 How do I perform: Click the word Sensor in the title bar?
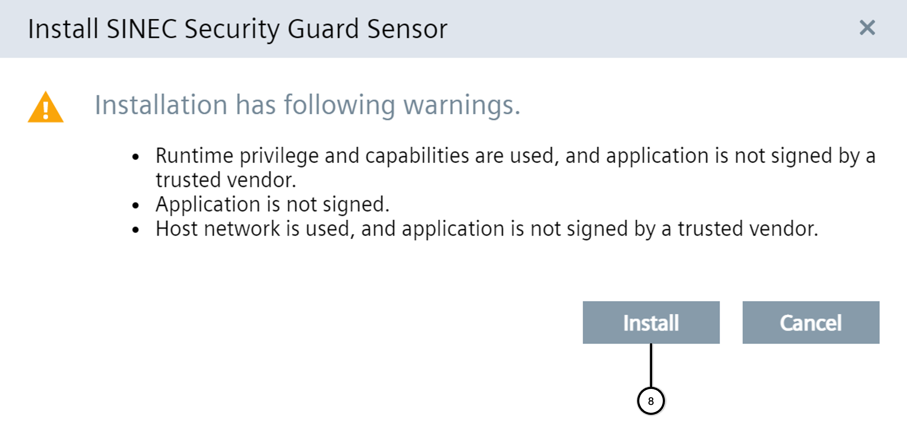[x=407, y=29]
